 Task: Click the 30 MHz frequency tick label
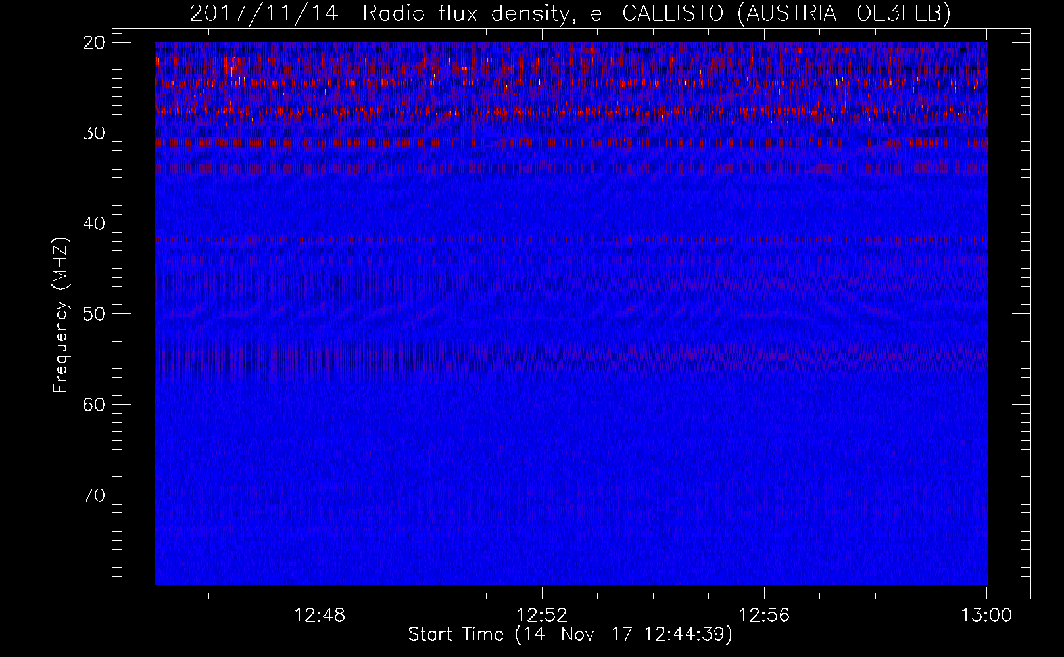(x=95, y=133)
